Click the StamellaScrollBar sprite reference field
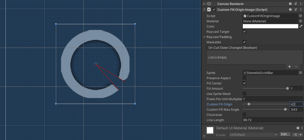The image size is (304, 140). (270, 73)
